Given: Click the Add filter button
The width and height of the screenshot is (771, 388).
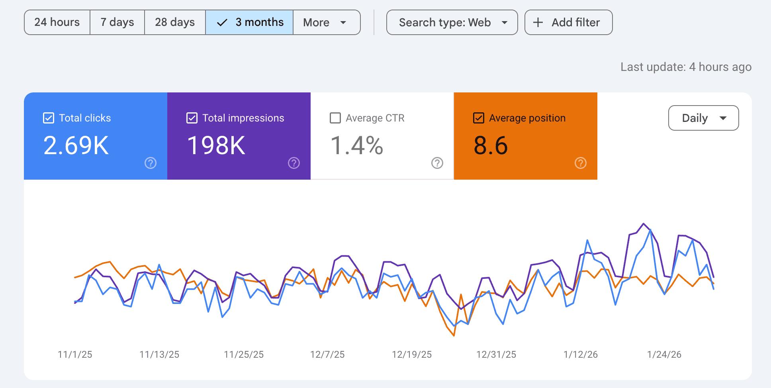Looking at the screenshot, I should coord(568,22).
